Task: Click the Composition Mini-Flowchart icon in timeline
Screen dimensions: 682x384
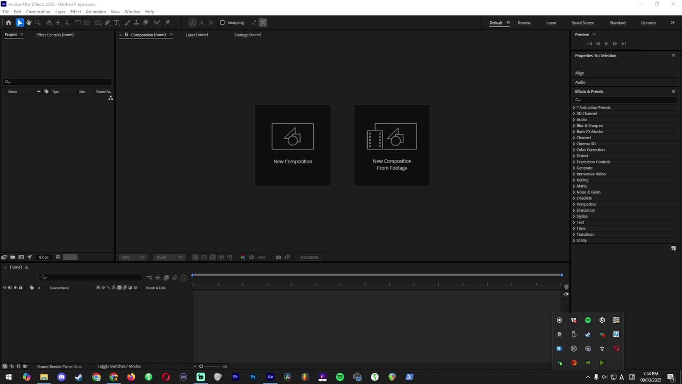Action: click(149, 277)
